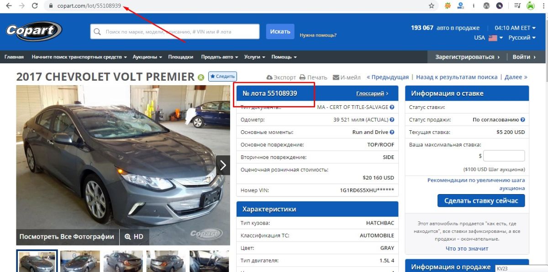Go to Площадки menu item
The height and width of the screenshot is (272, 548).
click(180, 57)
